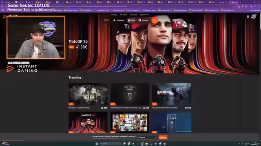Open the dropdown in the bottom banner

148,137
